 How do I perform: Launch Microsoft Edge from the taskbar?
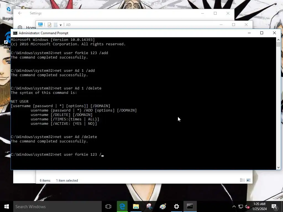point(122,206)
